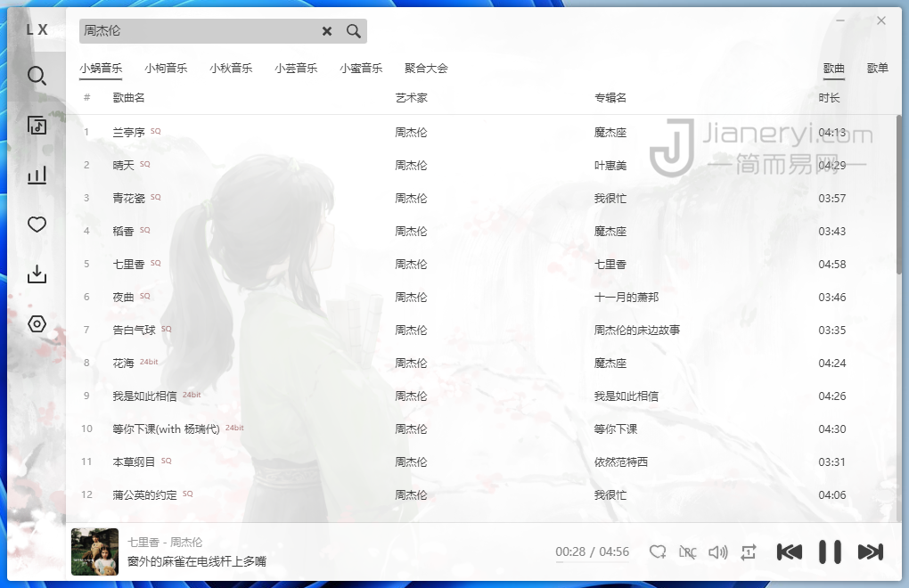This screenshot has height=588, width=909.
Task: Switch to 小芸音乐 source tab
Action: coord(296,69)
